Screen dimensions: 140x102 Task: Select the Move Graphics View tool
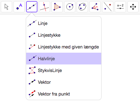click(x=133, y=7)
